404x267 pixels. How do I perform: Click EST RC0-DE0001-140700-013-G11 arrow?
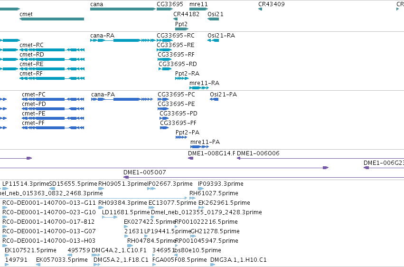pos(5,208)
